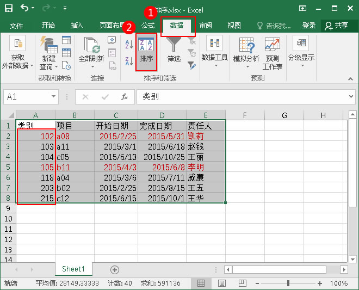This screenshot has height=290, width=359.
Task: Add a new sheet
Action: click(x=115, y=270)
